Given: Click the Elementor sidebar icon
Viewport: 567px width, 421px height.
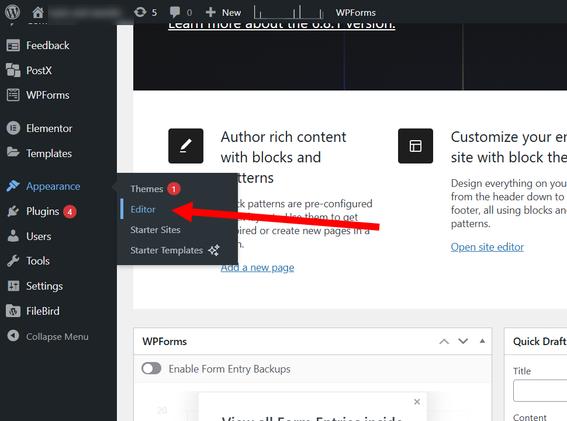Looking at the screenshot, I should pyautogui.click(x=13, y=128).
